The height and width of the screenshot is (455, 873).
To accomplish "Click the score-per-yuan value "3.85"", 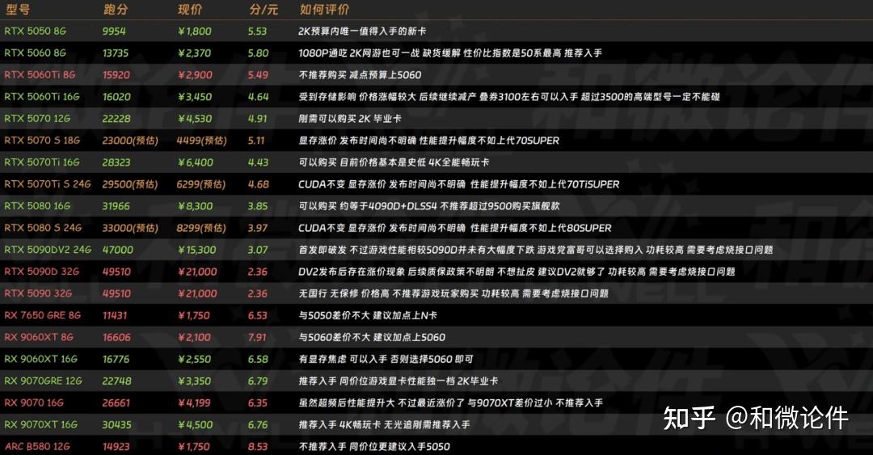I will coord(258,206).
